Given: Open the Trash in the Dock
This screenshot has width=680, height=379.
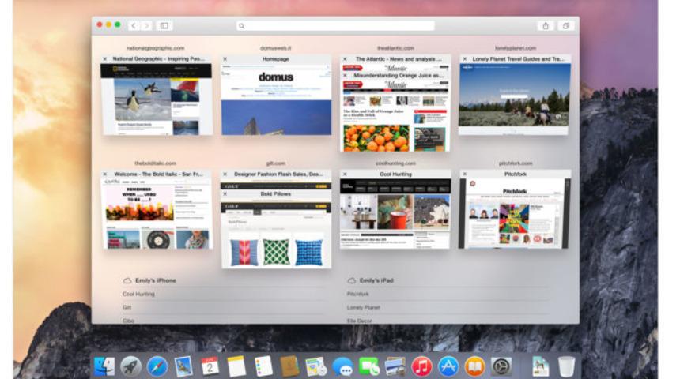Looking at the screenshot, I should [566, 366].
